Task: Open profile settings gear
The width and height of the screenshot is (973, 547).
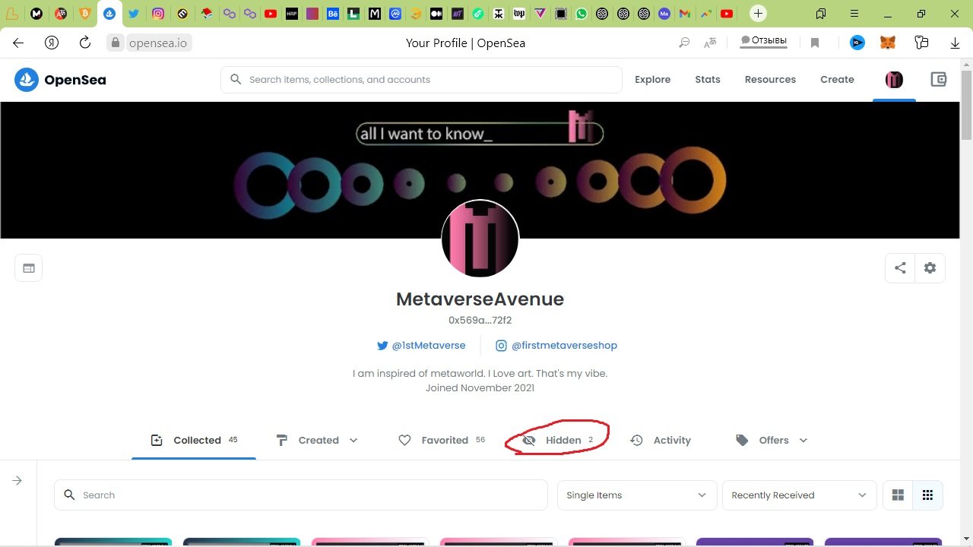Action: point(930,268)
